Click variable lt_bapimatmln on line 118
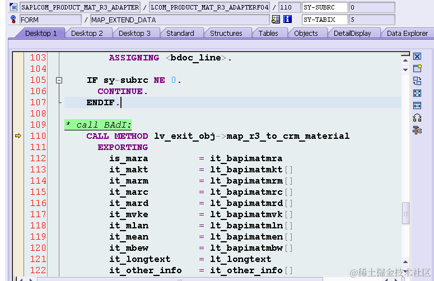Viewport: 434px width, 281px height. (x=246, y=226)
